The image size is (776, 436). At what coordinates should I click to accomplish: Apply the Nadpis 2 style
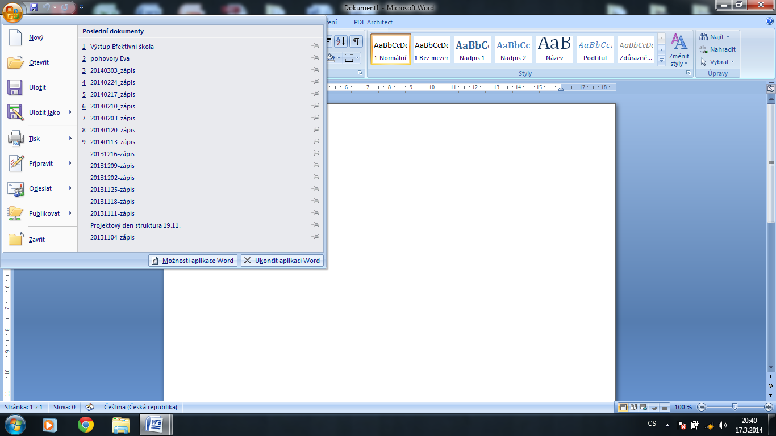tap(514, 49)
